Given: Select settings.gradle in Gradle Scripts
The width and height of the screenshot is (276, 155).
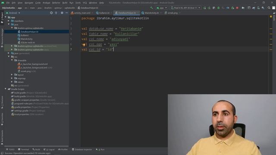Looking at the screenshot, I should click(x=28, y=111).
